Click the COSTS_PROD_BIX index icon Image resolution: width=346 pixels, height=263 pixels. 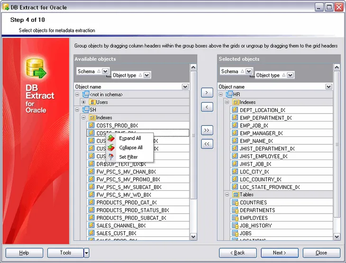point(91,125)
